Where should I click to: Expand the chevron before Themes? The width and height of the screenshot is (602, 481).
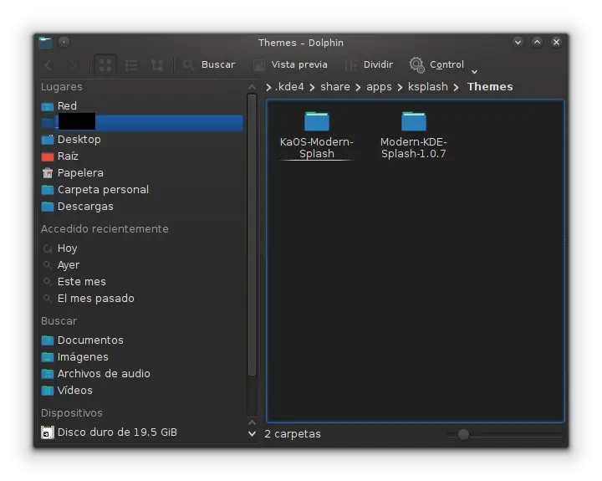457,88
